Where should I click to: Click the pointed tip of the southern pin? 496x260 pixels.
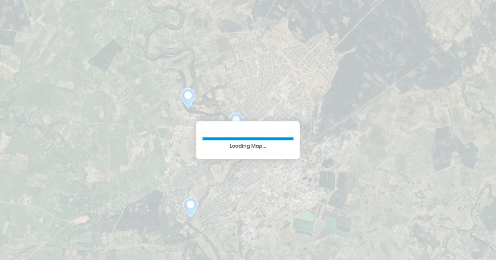tap(190, 215)
